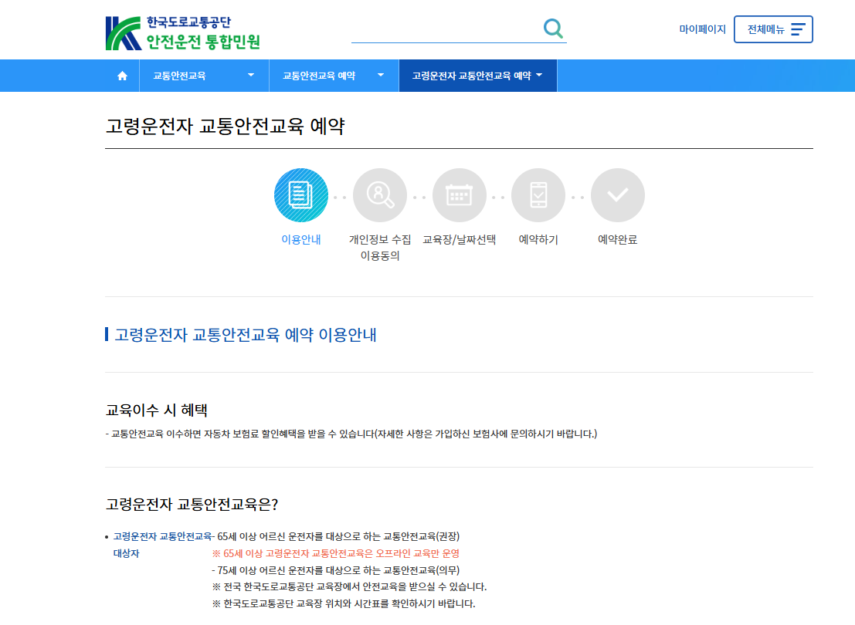
Task: Open the 교육장/날짜선택 calendar step icon
Action: pyautogui.click(x=459, y=195)
